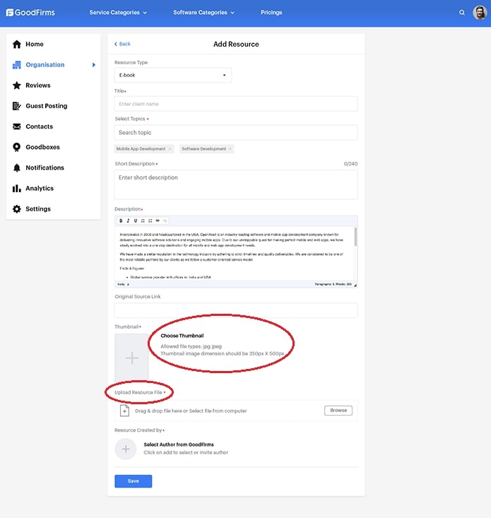This screenshot has height=518, width=491.
Task: Open the user profile avatar
Action: pyautogui.click(x=480, y=13)
